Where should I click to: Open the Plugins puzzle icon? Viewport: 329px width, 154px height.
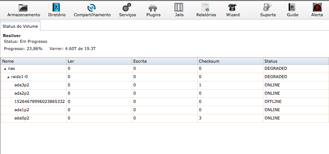[x=154, y=8]
